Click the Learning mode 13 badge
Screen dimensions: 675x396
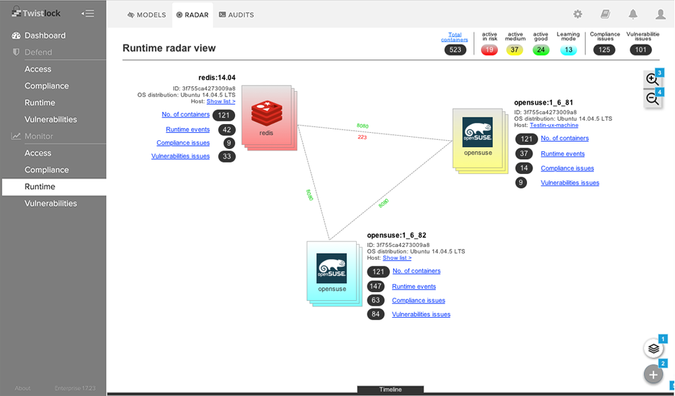(x=568, y=50)
